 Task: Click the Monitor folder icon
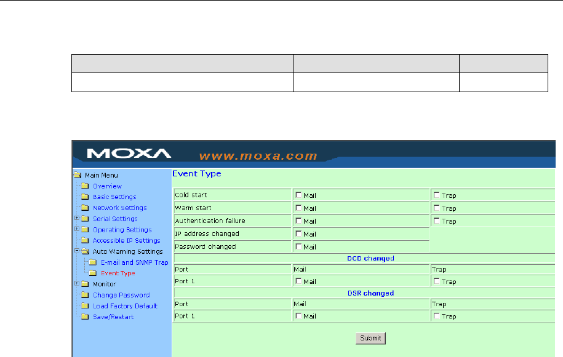click(85, 284)
